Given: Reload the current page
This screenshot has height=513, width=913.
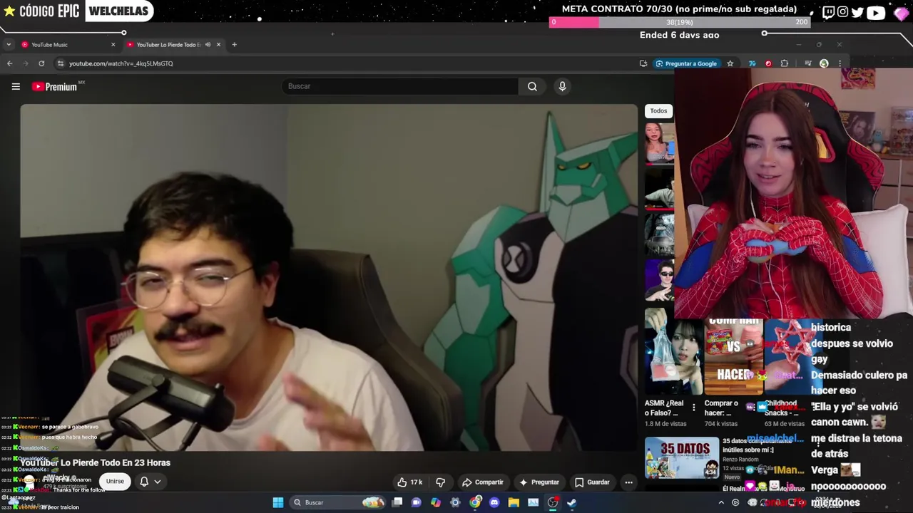Looking at the screenshot, I should pyautogui.click(x=41, y=63).
